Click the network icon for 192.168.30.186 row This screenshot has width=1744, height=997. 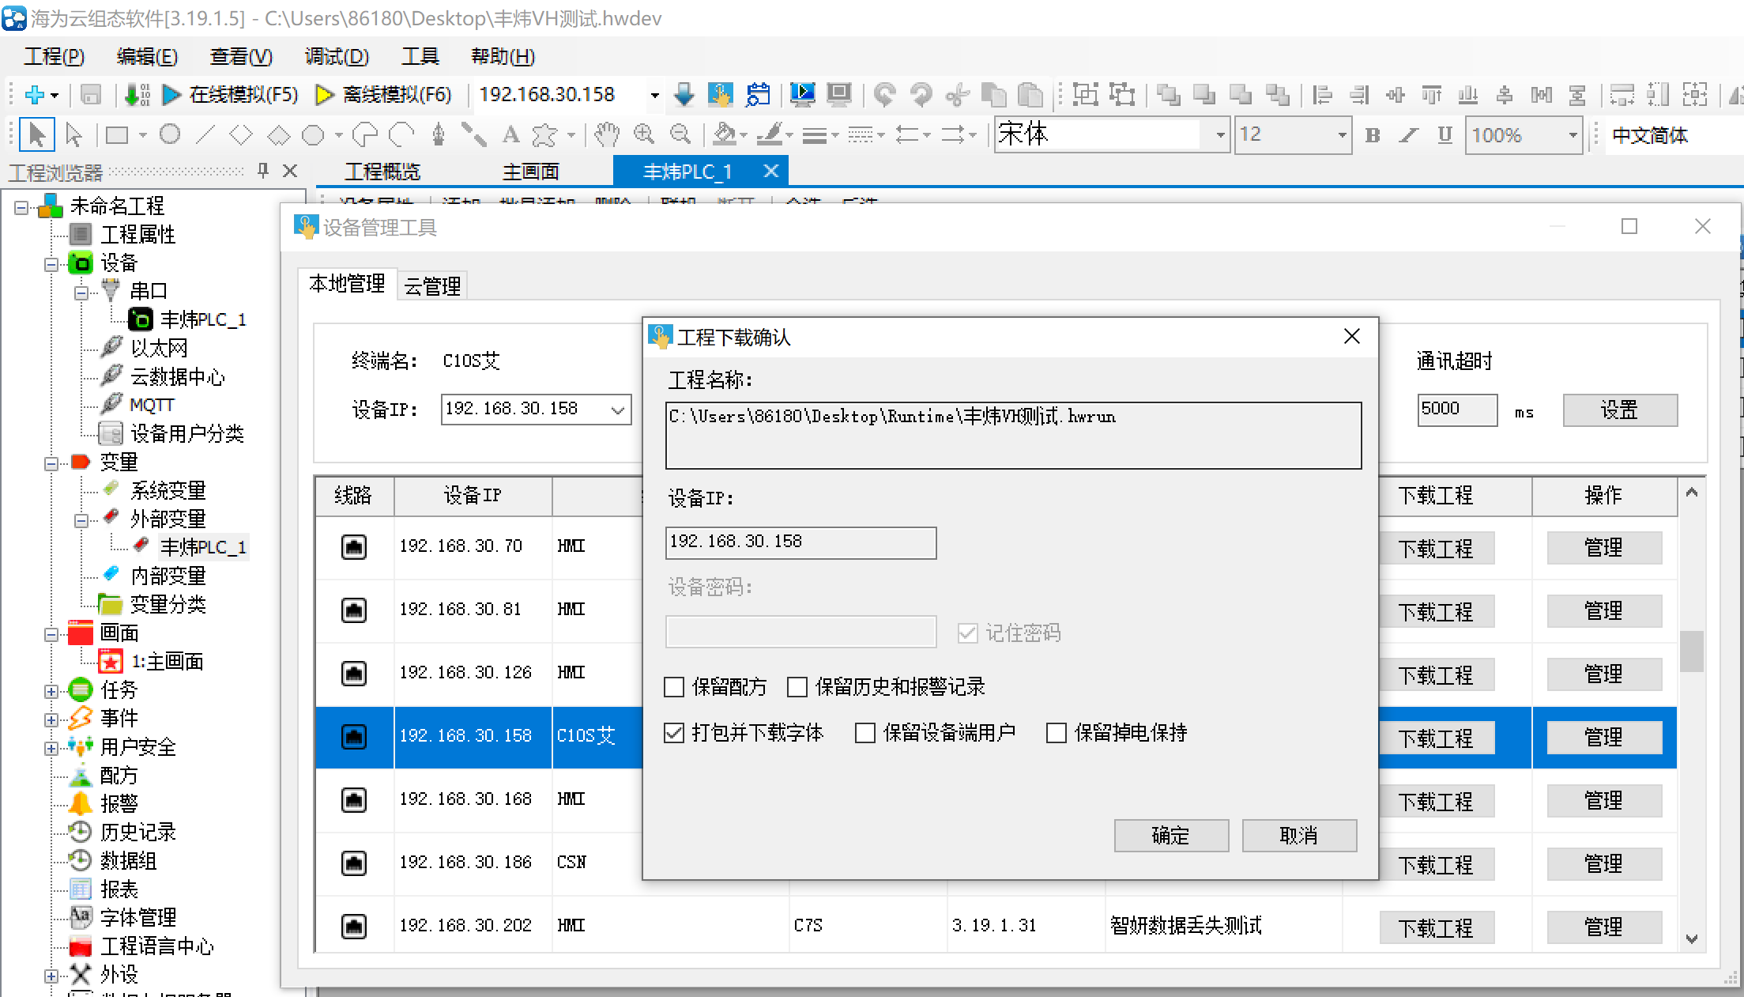353,863
